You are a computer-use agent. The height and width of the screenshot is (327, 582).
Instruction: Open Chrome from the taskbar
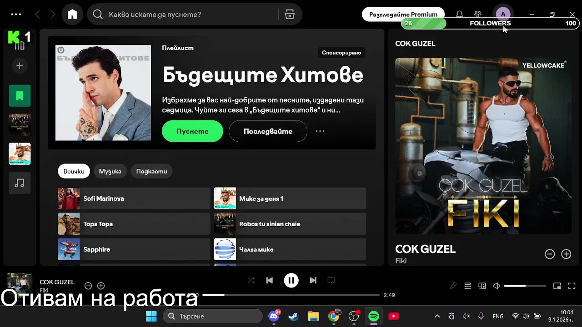[x=334, y=316]
